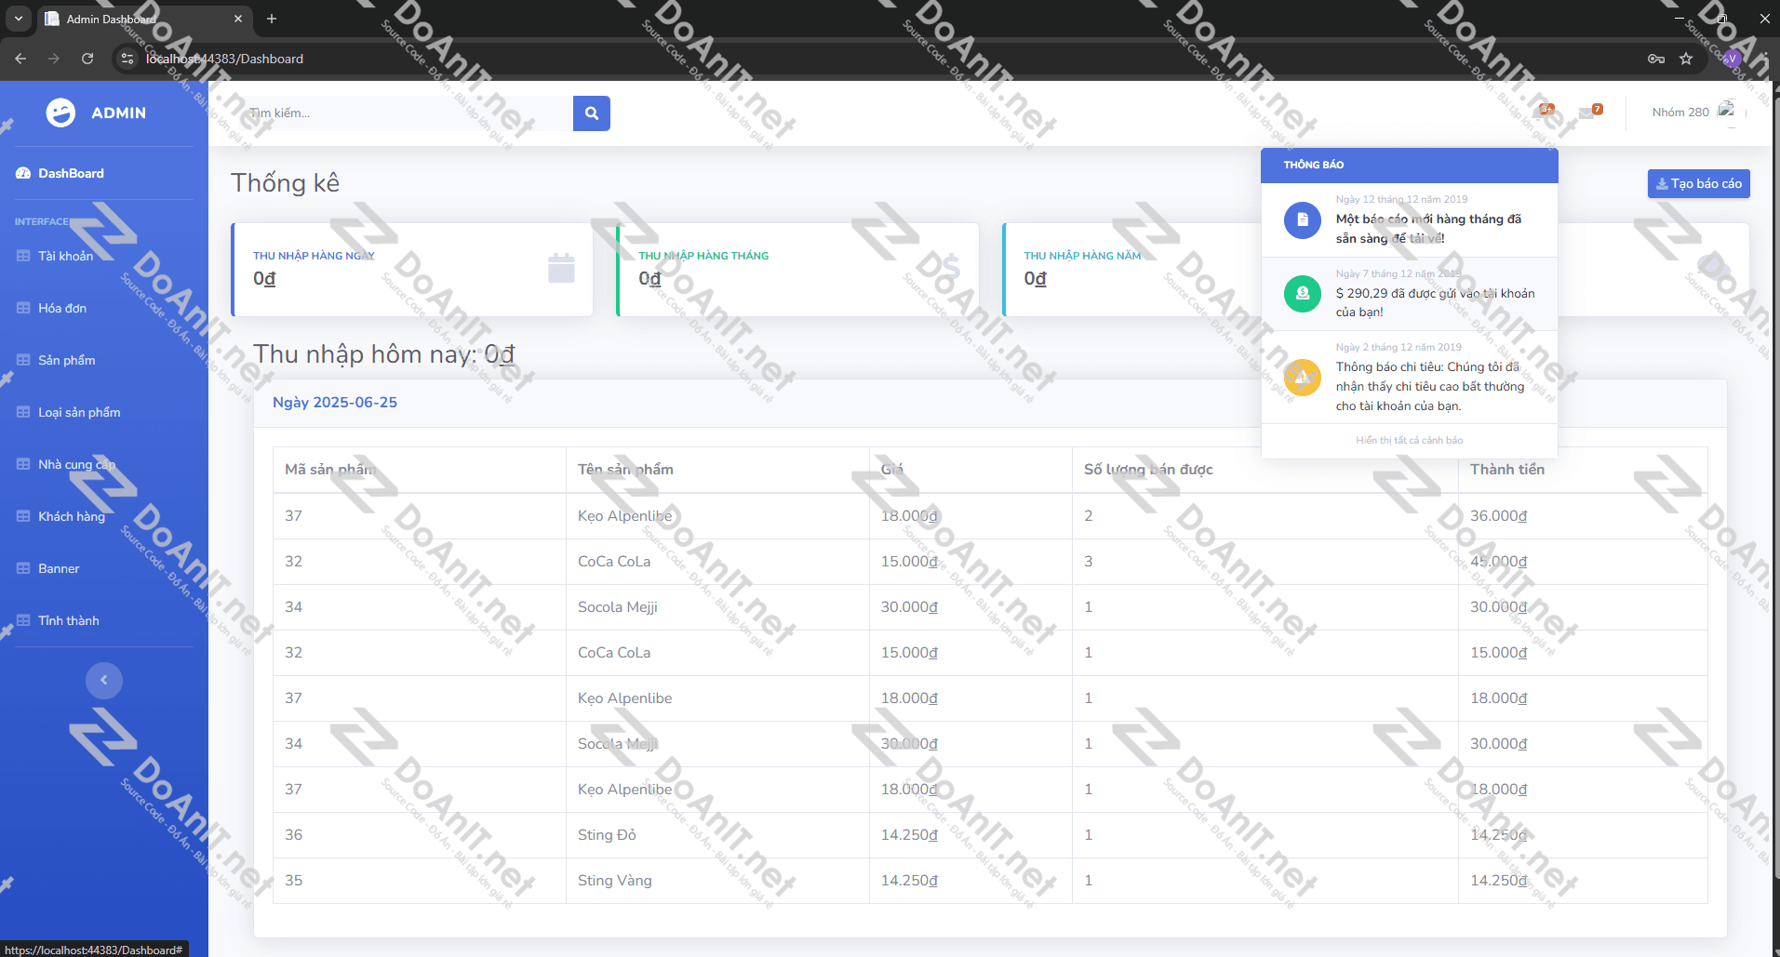
Task: Click the table icon beside Sản phẩm
Action: pos(23,360)
